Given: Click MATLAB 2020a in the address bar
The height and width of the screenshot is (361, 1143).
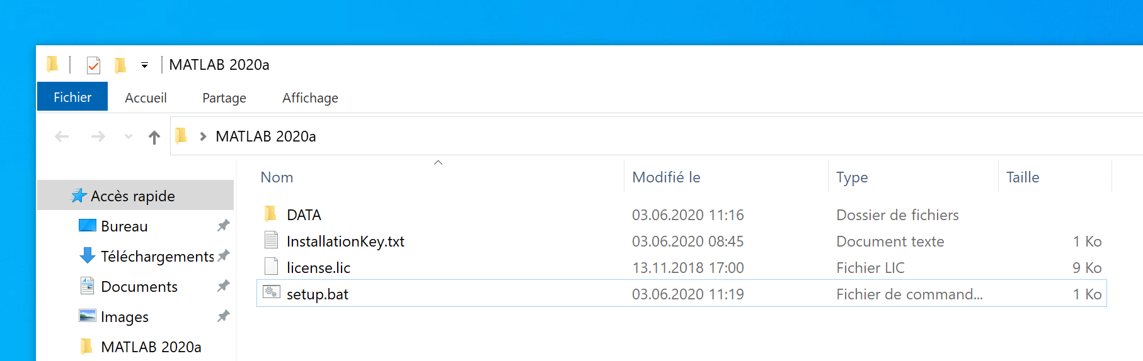Looking at the screenshot, I should tap(265, 136).
